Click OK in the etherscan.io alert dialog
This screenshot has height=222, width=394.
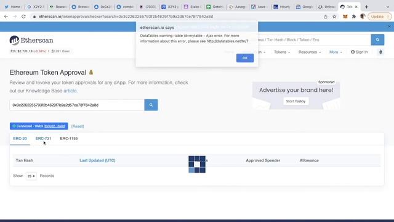click(245, 58)
